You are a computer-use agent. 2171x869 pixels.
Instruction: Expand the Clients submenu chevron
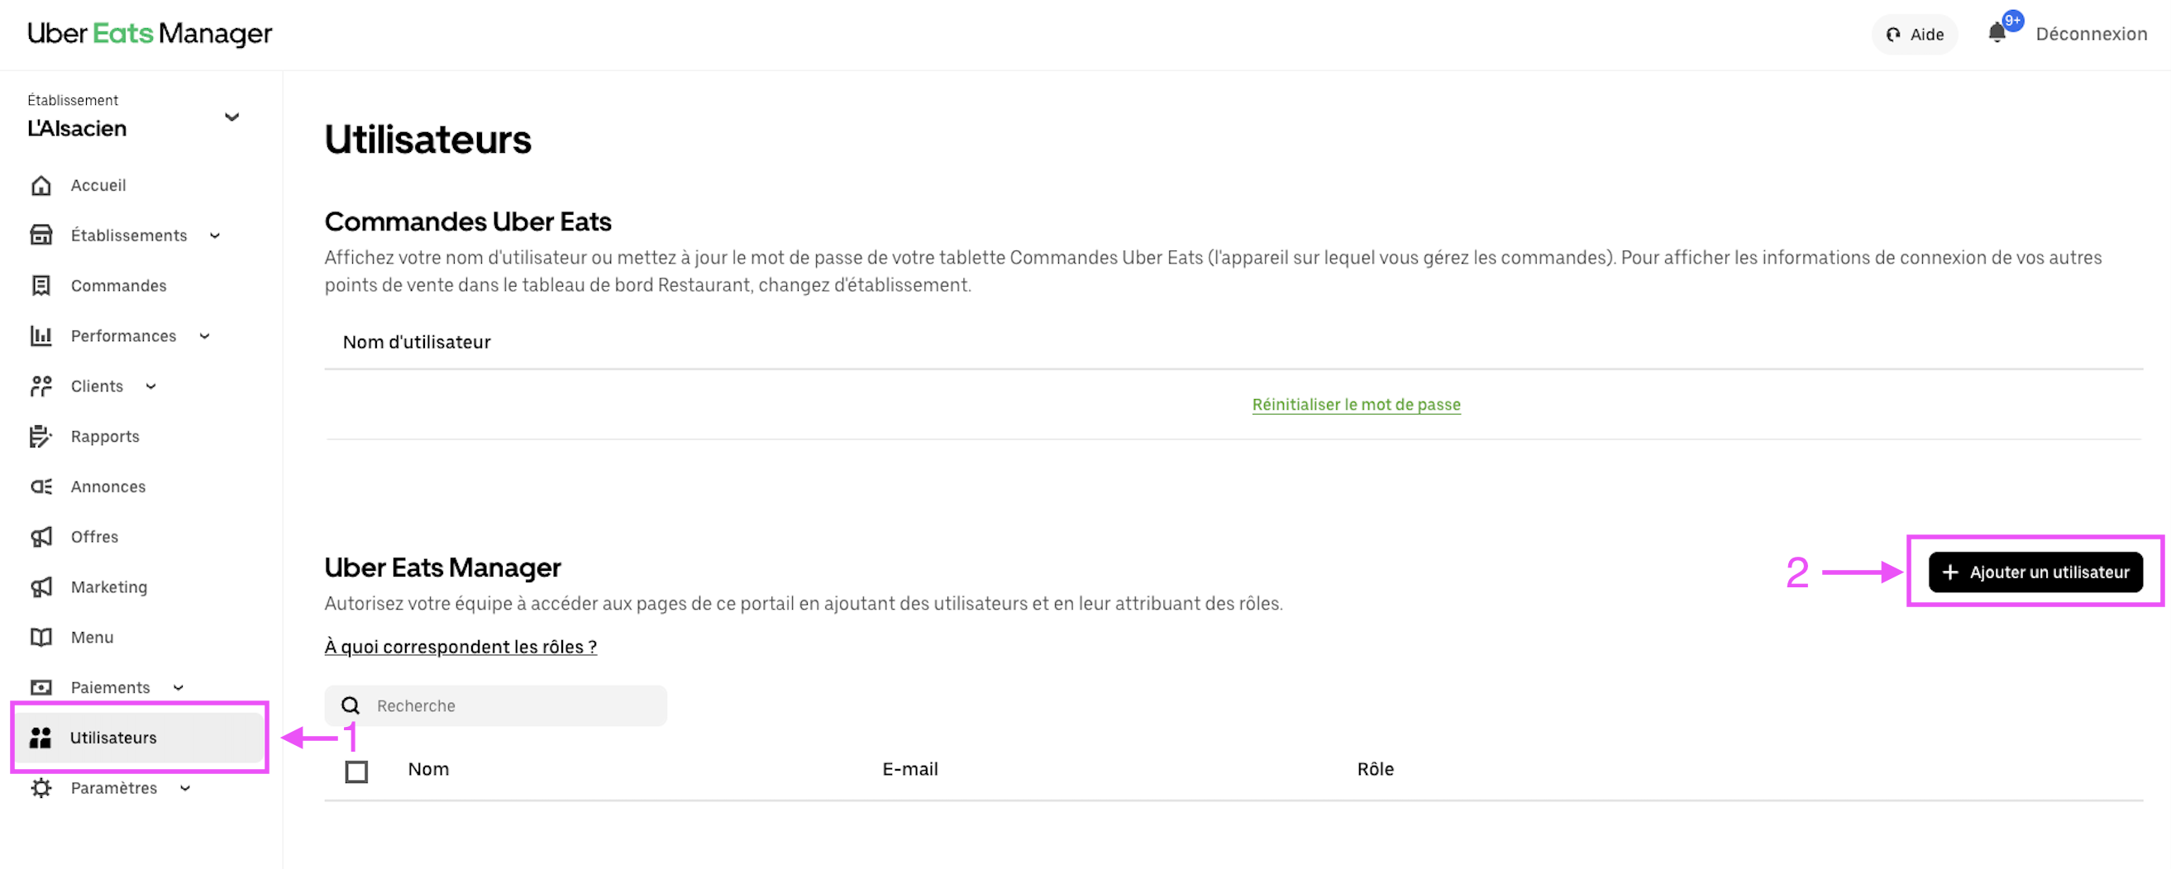[151, 387]
